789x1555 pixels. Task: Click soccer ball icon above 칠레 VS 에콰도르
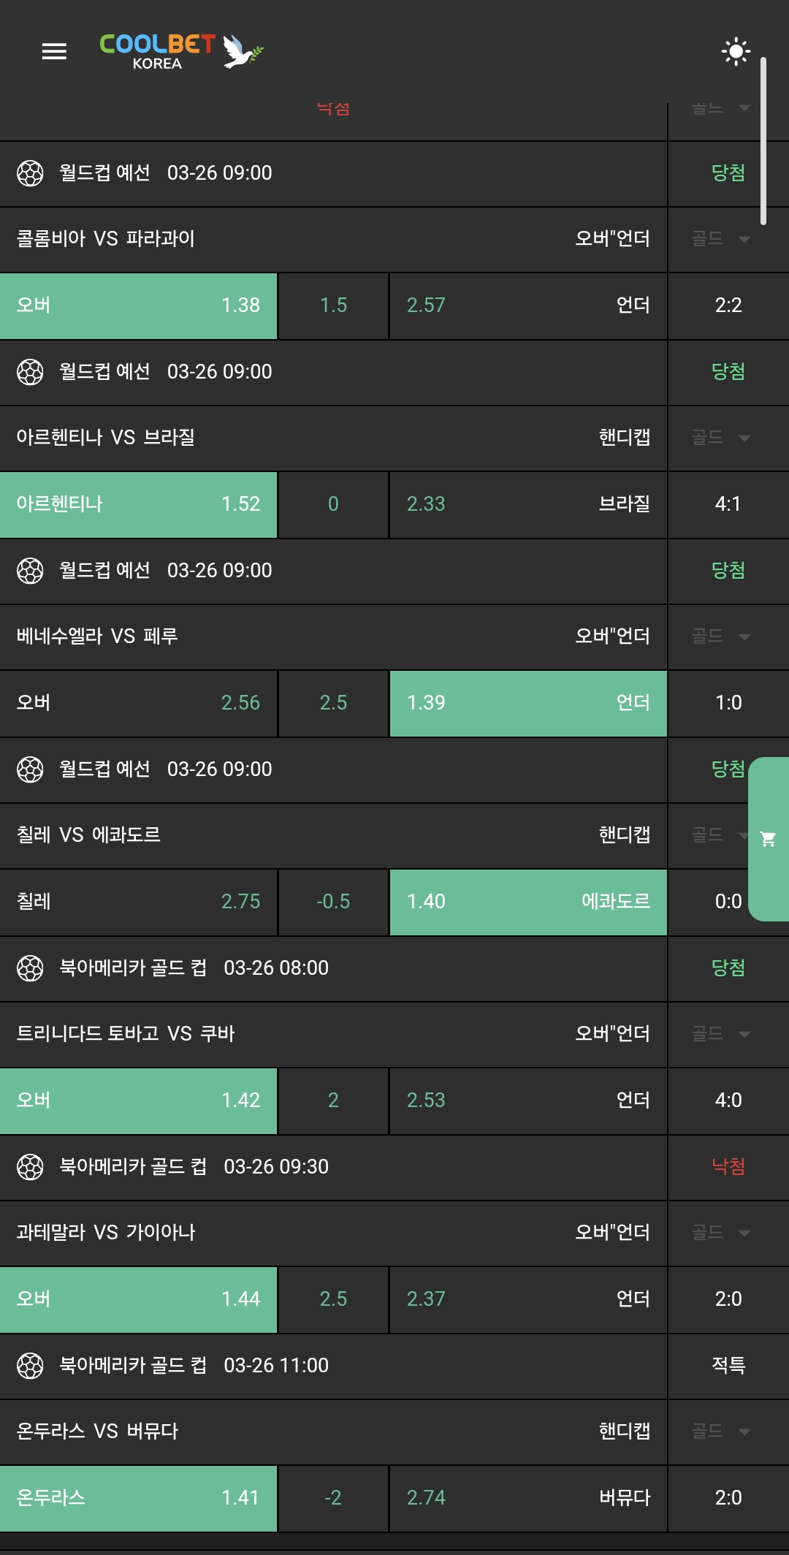pos(30,769)
